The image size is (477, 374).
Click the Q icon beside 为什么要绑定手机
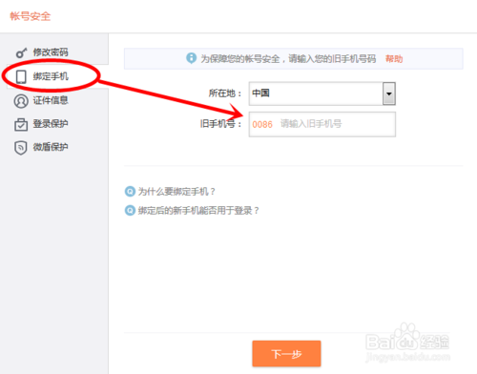click(x=130, y=192)
